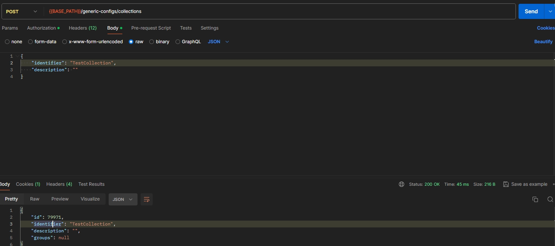Screen dimensions: 555x246
Task: Click the Send button
Action: (531, 11)
